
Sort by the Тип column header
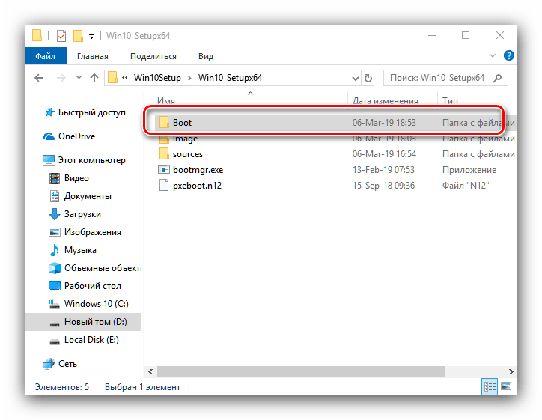[450, 100]
